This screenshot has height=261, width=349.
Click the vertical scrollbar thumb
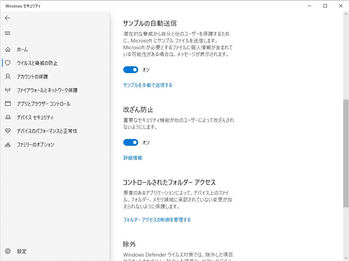pyautogui.click(x=346, y=153)
